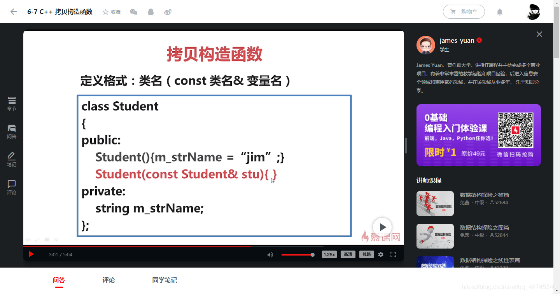560x294 pixels.
Task: Share via the QQ penguin icon
Action: [x=151, y=12]
